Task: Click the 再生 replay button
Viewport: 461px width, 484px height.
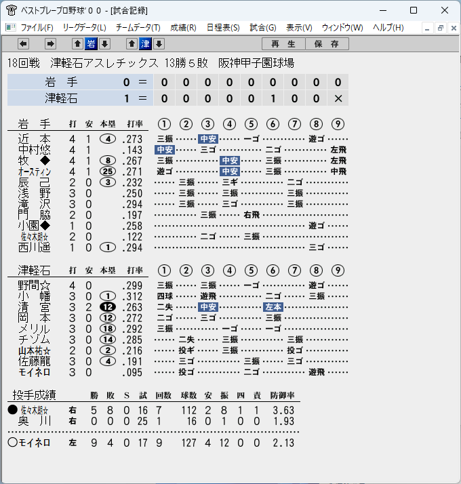Action: click(x=283, y=44)
